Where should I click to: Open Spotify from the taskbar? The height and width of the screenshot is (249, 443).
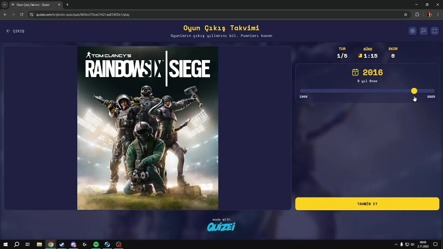pos(96,245)
